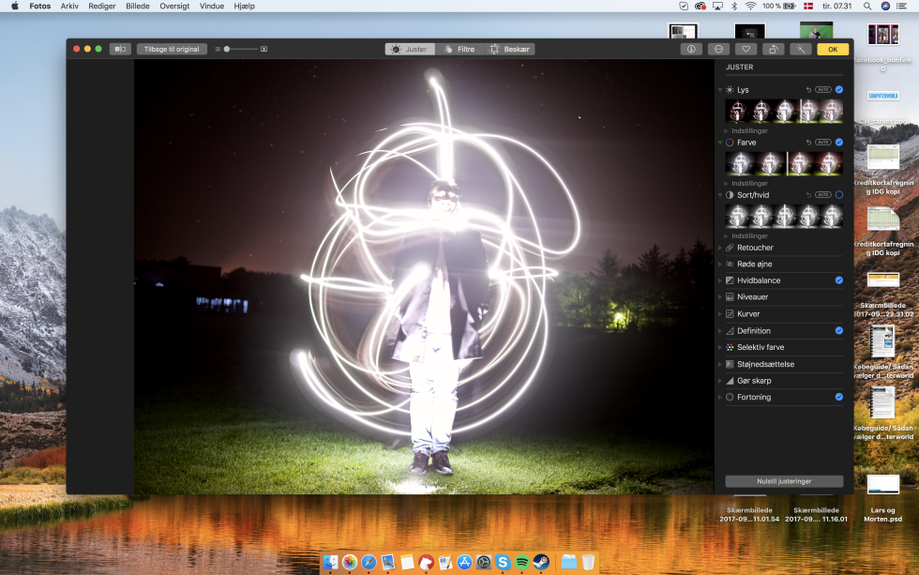This screenshot has width=919, height=575.
Task: Click the magic wand auto-enhance icon
Action: pyautogui.click(x=800, y=49)
